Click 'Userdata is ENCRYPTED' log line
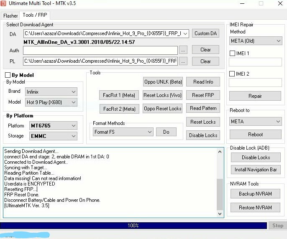The height and width of the screenshot is (239, 287). pyautogui.click(x=30, y=184)
